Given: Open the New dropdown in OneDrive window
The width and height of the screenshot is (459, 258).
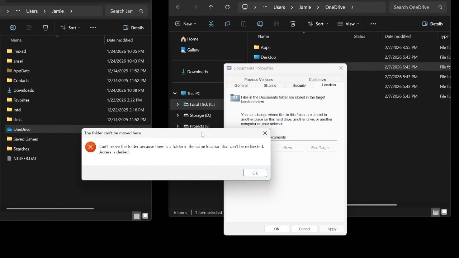Looking at the screenshot, I should (x=185, y=24).
